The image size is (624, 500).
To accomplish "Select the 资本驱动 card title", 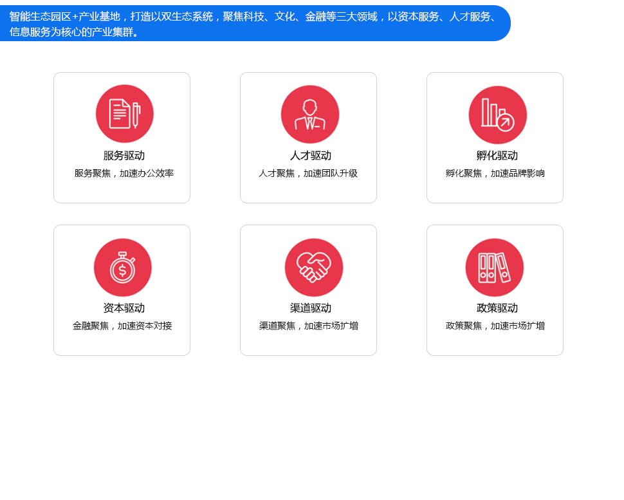I will point(124,308).
